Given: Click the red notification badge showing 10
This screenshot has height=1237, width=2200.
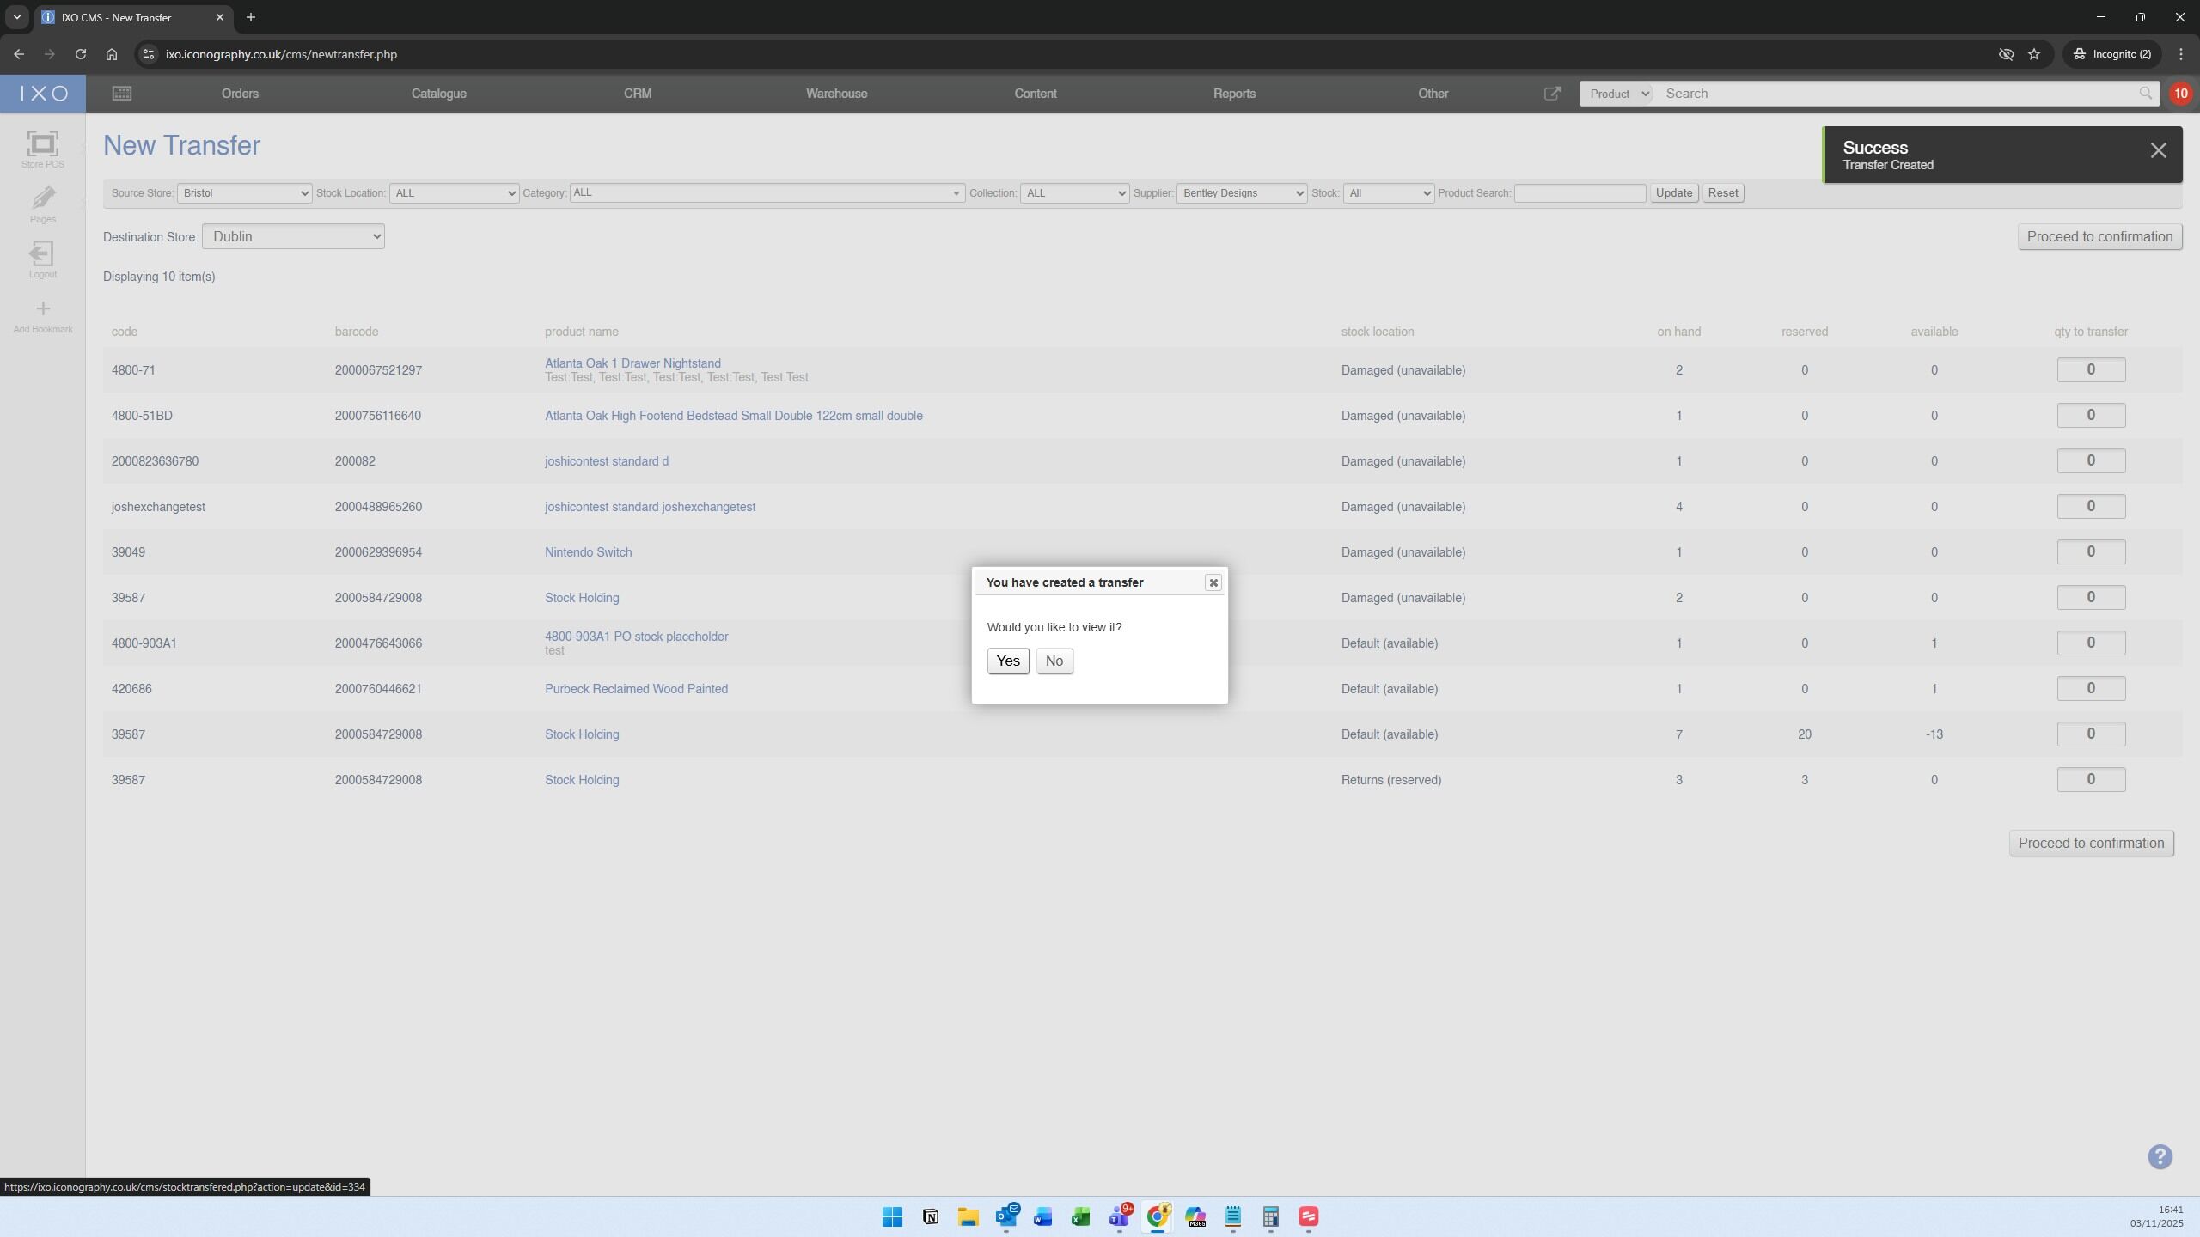Looking at the screenshot, I should (2180, 94).
